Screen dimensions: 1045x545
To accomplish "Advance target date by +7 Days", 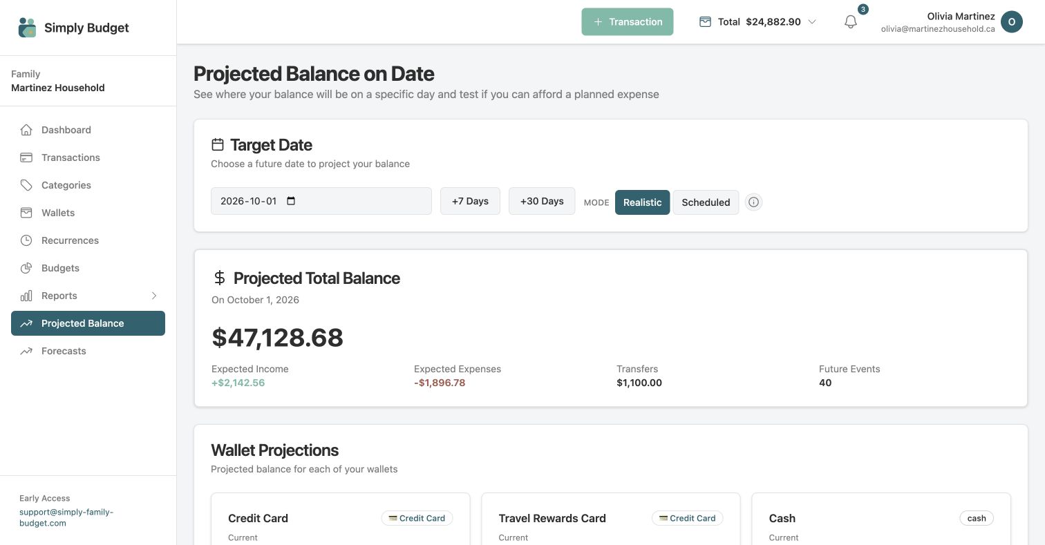I will point(470,201).
